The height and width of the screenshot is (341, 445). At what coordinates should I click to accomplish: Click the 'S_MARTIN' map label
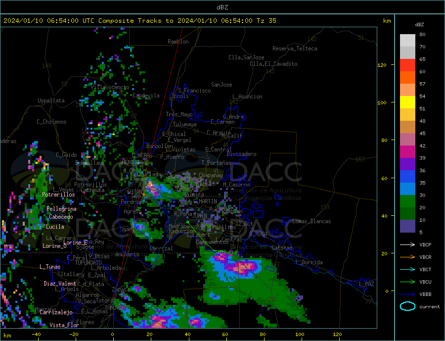205,201
